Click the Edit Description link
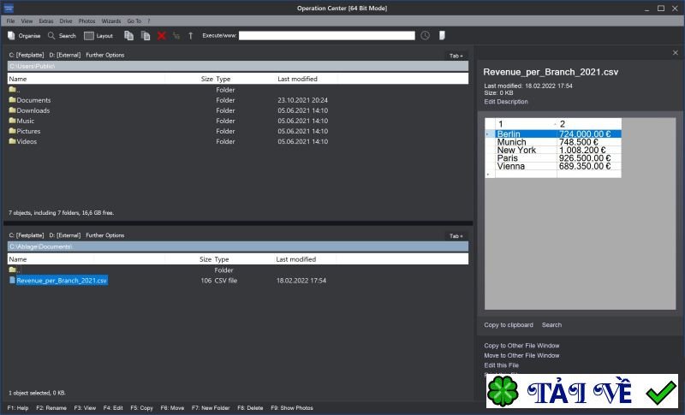Screen dimensions: 685x415 point(506,102)
